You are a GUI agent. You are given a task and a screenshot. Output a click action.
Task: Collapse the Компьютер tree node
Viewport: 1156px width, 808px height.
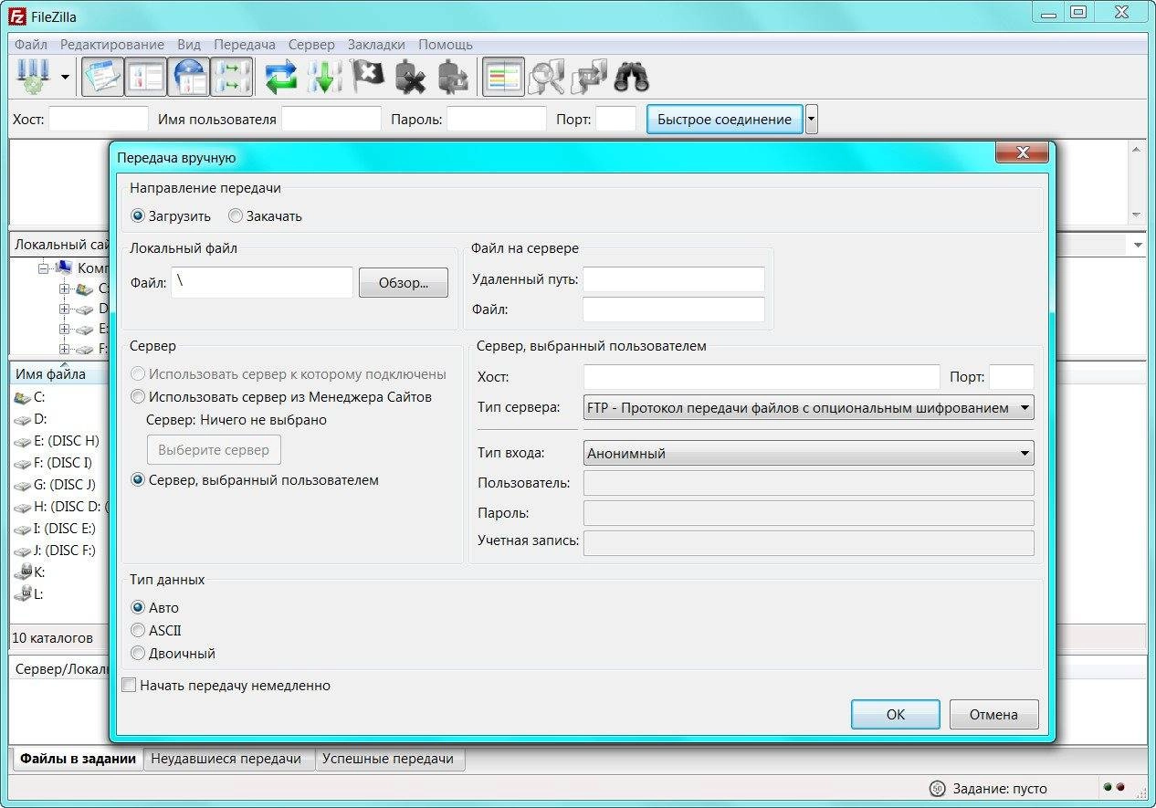click(x=43, y=268)
